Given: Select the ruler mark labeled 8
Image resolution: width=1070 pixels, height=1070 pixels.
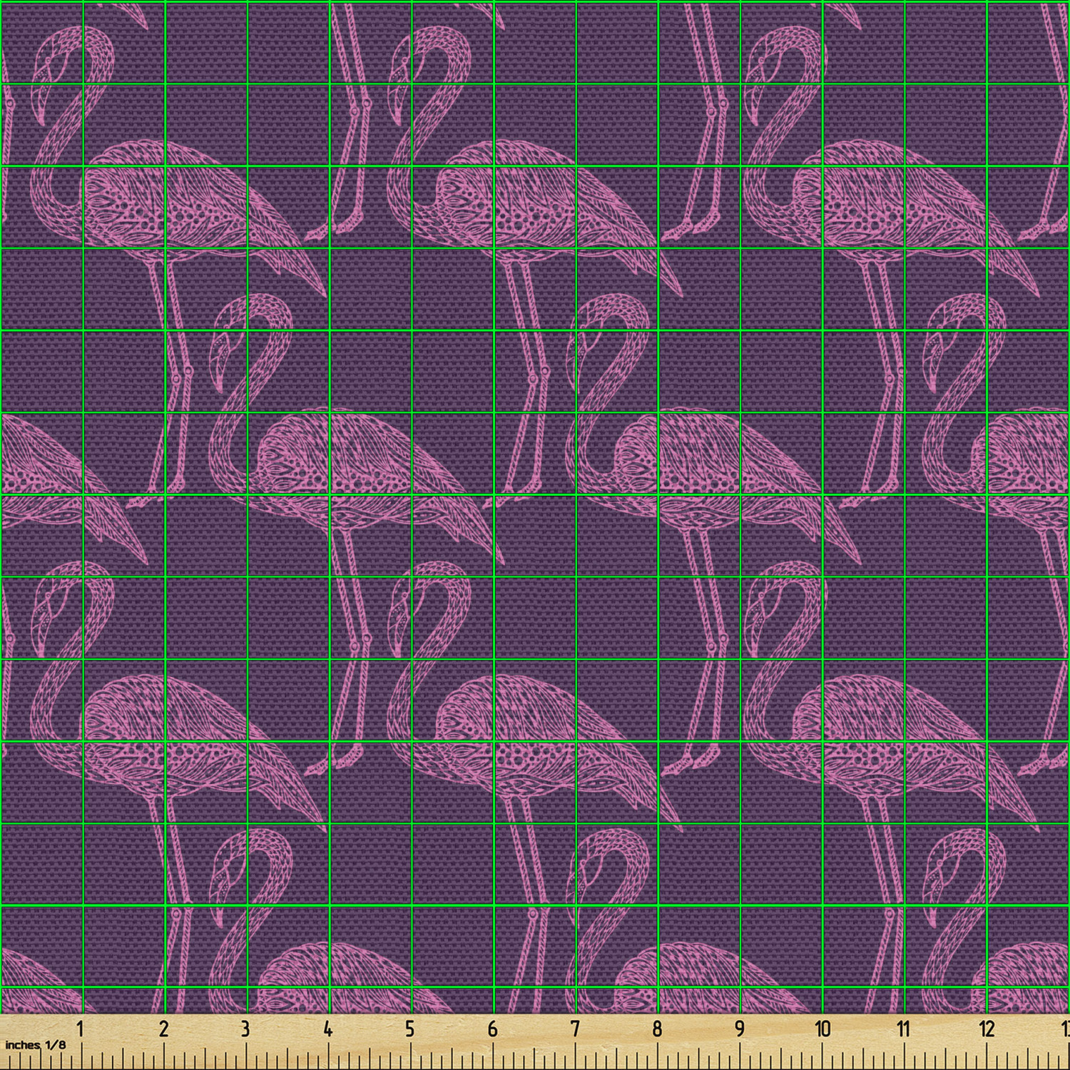Looking at the screenshot, I should [x=657, y=1029].
